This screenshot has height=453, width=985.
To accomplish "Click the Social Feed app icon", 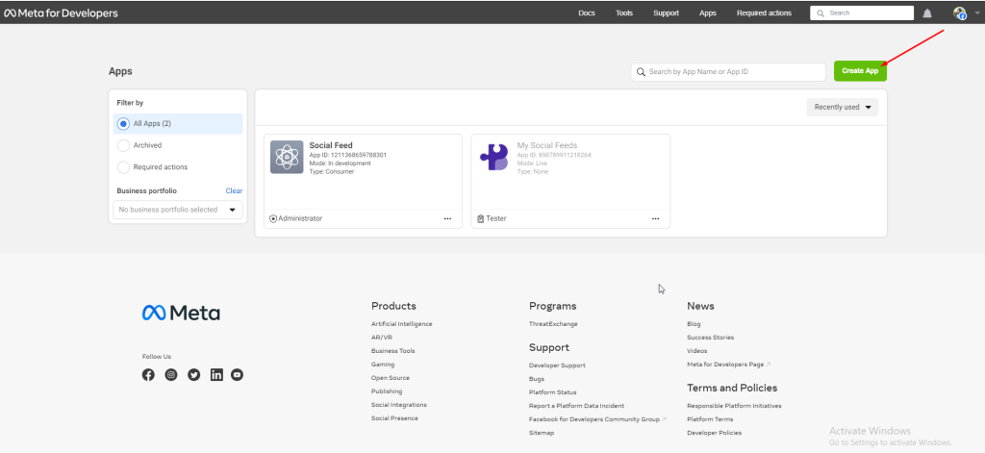I will (x=287, y=157).
